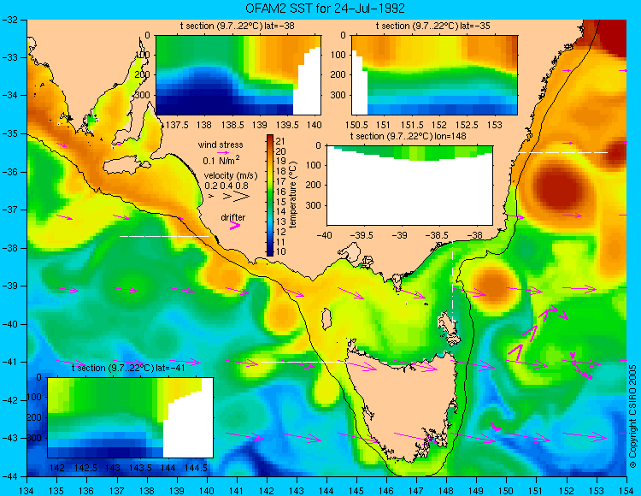Click the '137.5' tick on the lat=-38 inset

coord(177,125)
